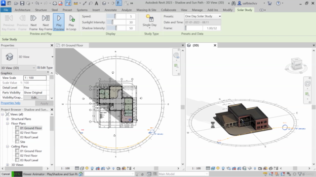
Task: Click Play Preview button in ribbon
Action: click(x=59, y=22)
